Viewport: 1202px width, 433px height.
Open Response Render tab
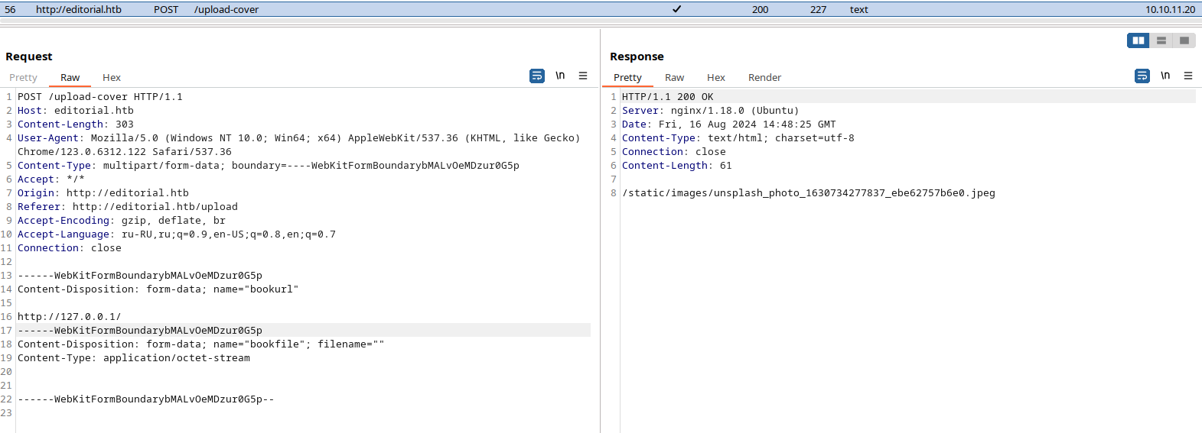[764, 77]
